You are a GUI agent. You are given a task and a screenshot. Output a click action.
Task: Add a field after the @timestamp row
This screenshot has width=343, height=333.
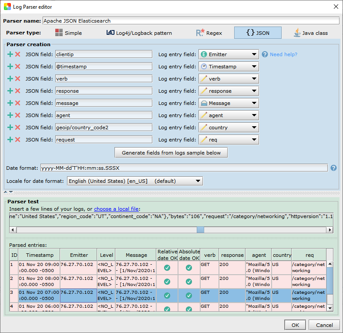pyautogui.click(x=10, y=67)
